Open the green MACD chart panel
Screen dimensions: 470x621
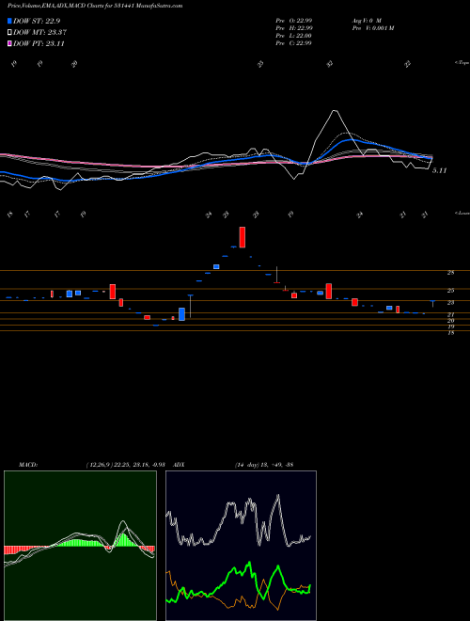pyautogui.click(x=80, y=546)
